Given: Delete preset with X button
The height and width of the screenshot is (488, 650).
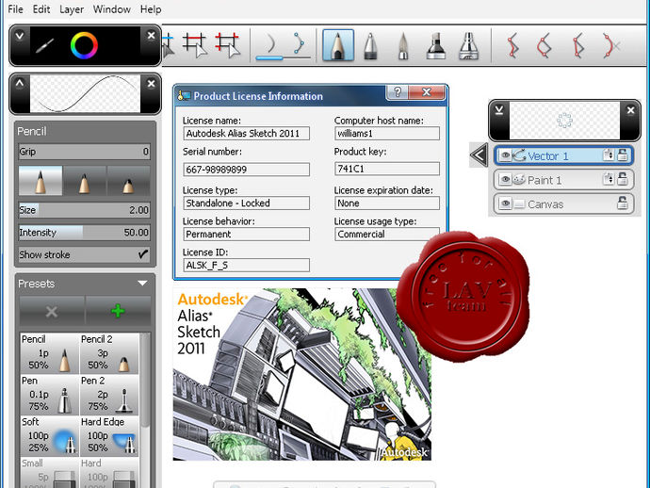Looking at the screenshot, I should pos(52,311).
